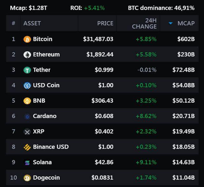The height and width of the screenshot is (187, 204).
Task: Click the Dogecoin logo icon
Action: click(x=27, y=178)
